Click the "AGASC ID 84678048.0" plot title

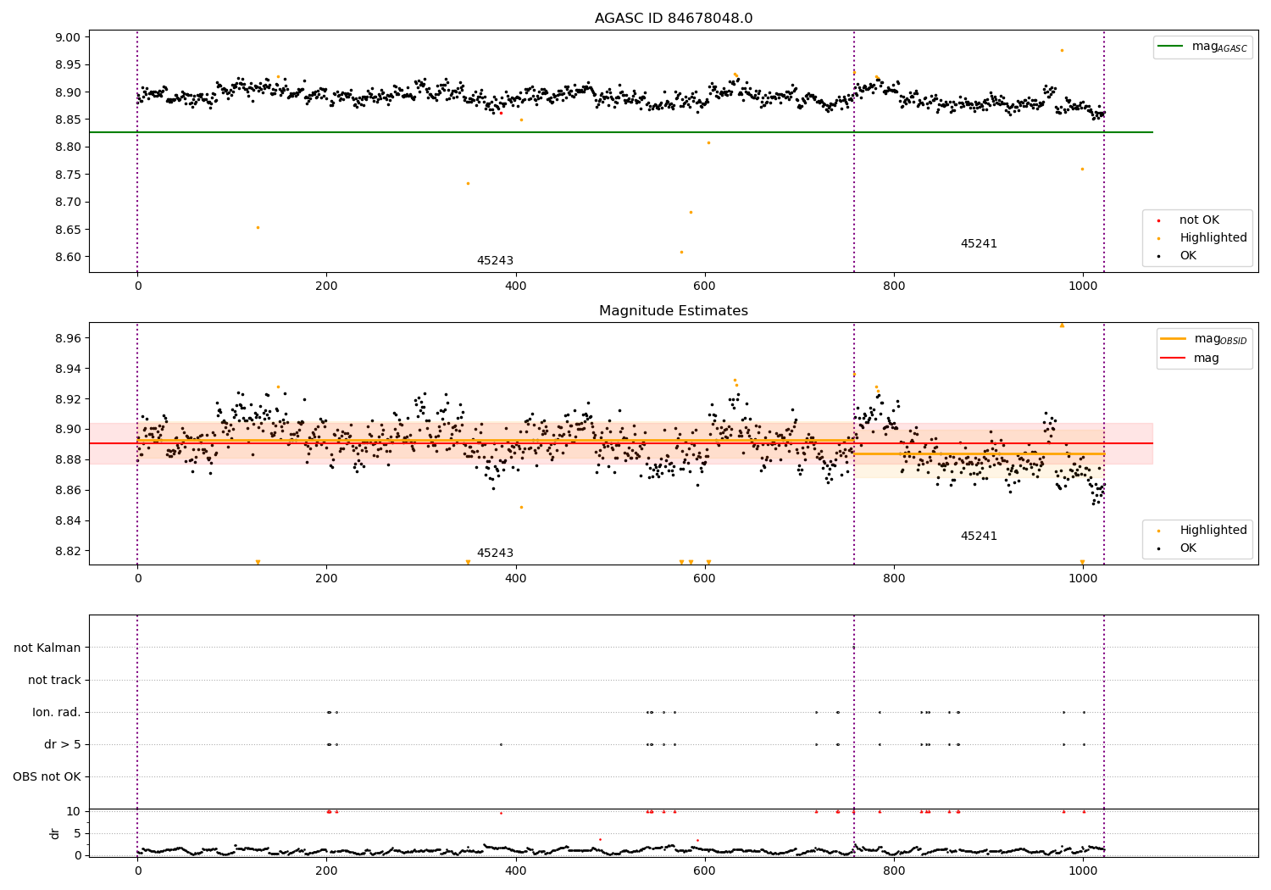pos(674,19)
